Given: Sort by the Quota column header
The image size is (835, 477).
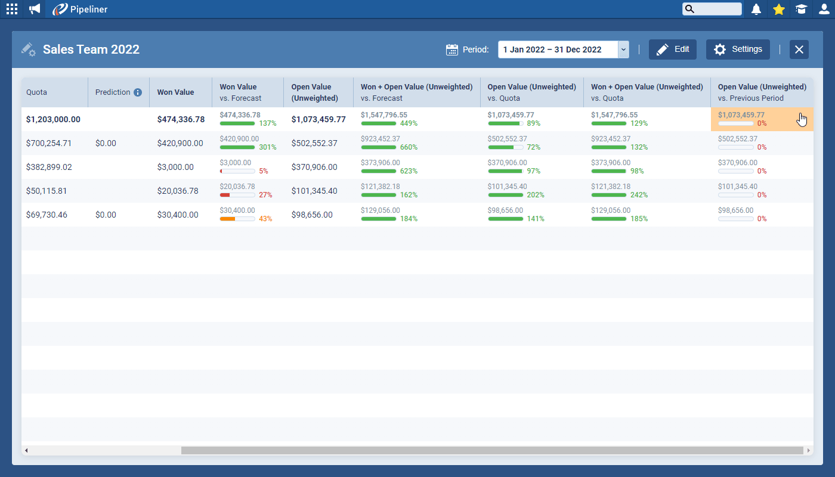Looking at the screenshot, I should tap(37, 92).
